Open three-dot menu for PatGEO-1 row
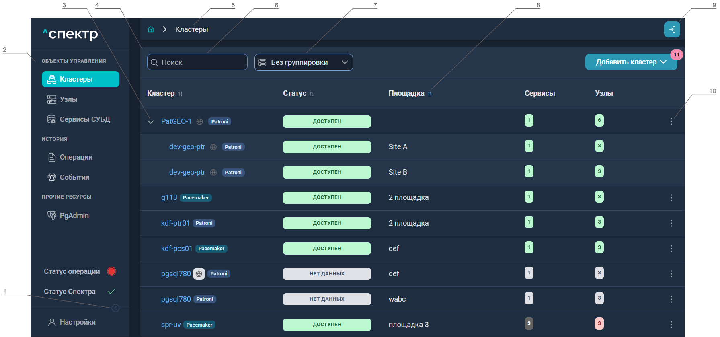 pos(671,121)
